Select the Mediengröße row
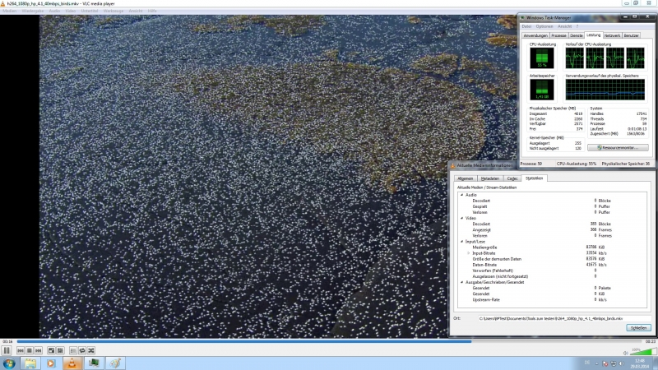The height and width of the screenshot is (370, 658). 552,247
